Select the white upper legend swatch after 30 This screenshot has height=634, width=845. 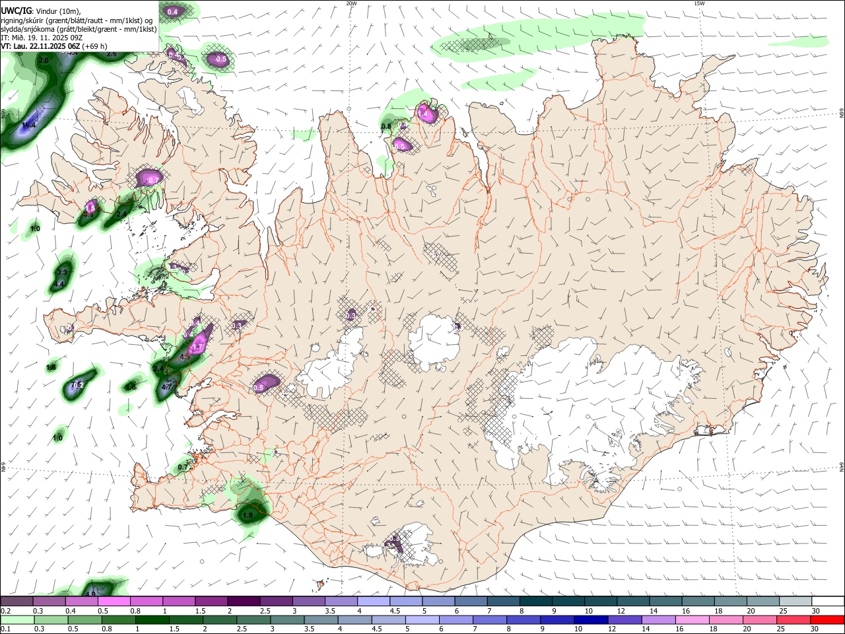[828, 602]
